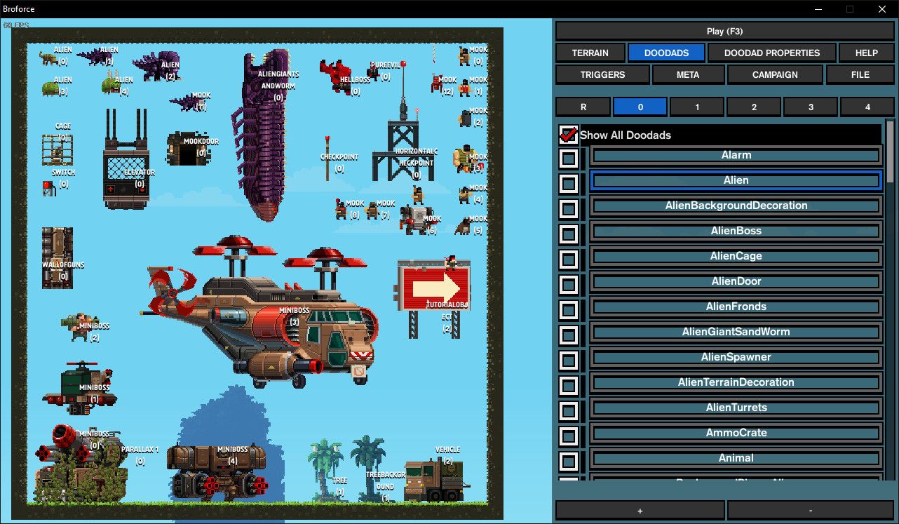899x524 pixels.
Task: Toggle the checkbox next to AlienBoss
Action: coord(569,234)
